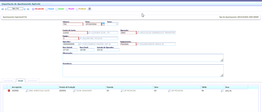
Task: Go to the last record
Action: [x=28, y=9]
